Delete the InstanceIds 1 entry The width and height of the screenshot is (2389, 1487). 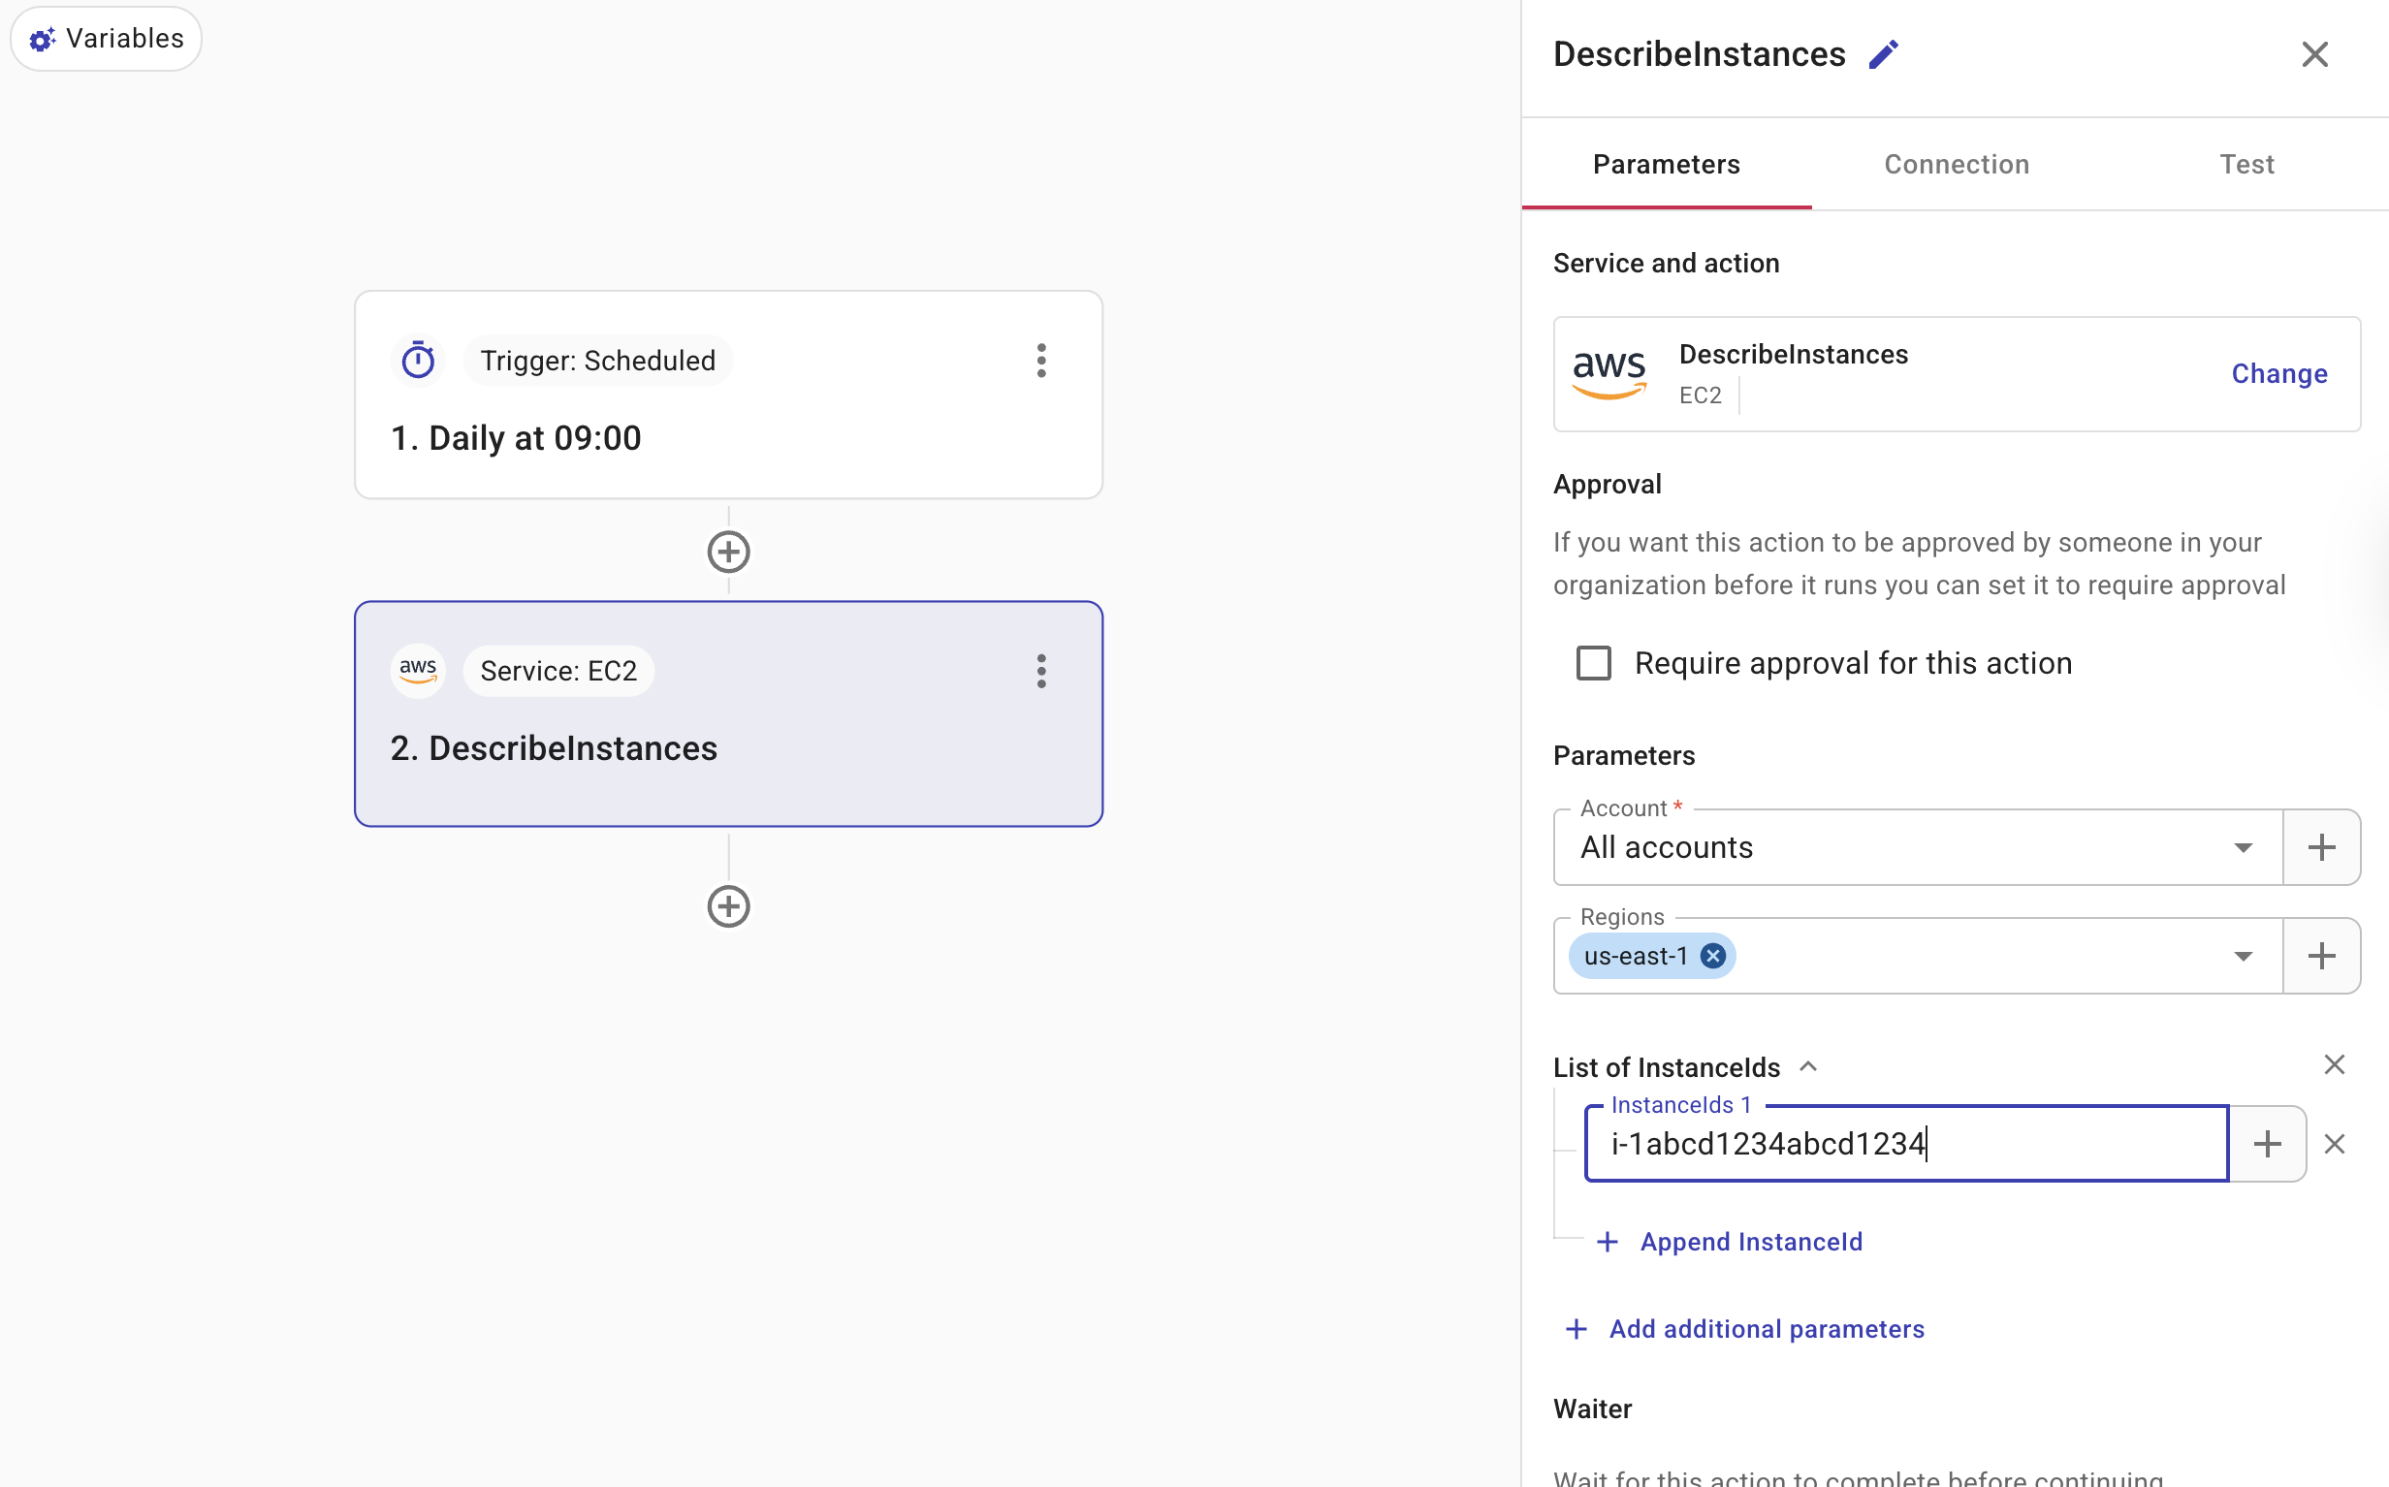tap(2334, 1144)
